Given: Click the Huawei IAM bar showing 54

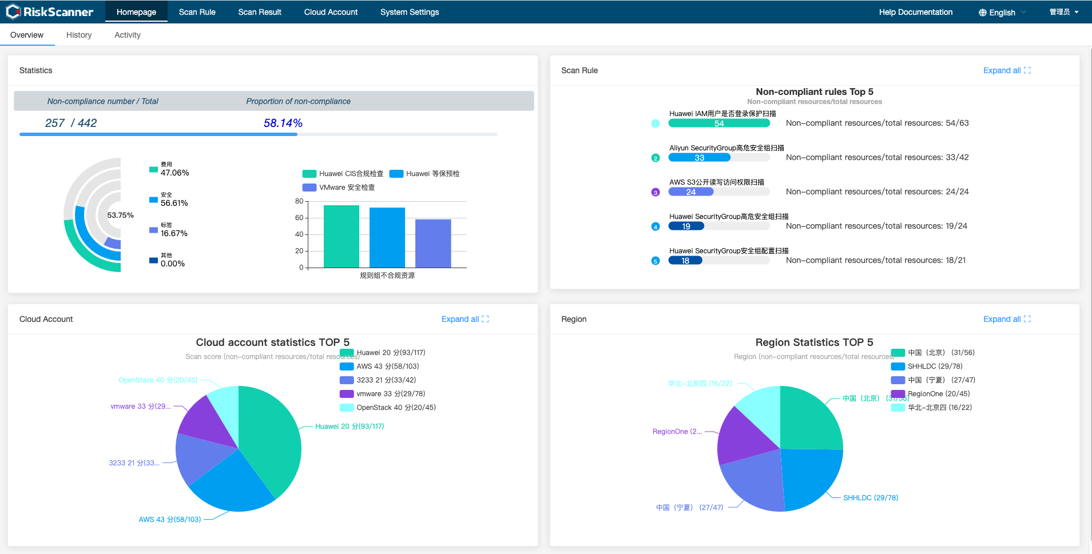Looking at the screenshot, I should tap(719, 123).
